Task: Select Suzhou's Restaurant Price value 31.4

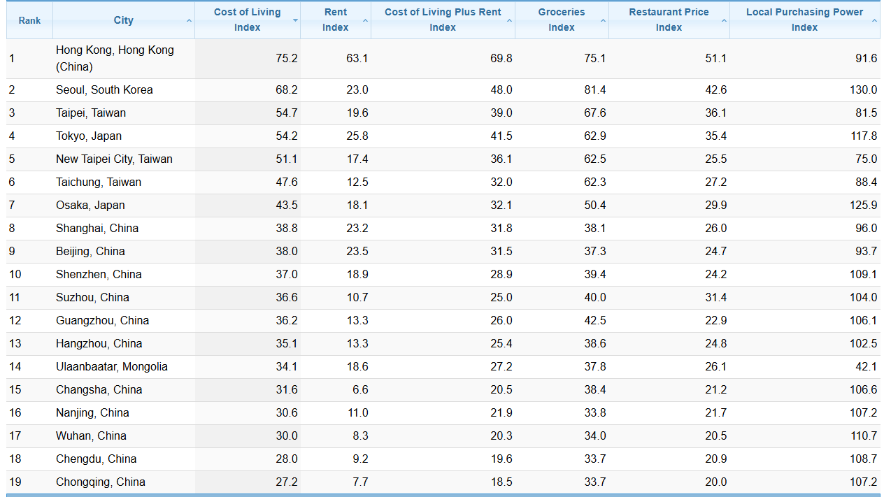Action: [715, 297]
